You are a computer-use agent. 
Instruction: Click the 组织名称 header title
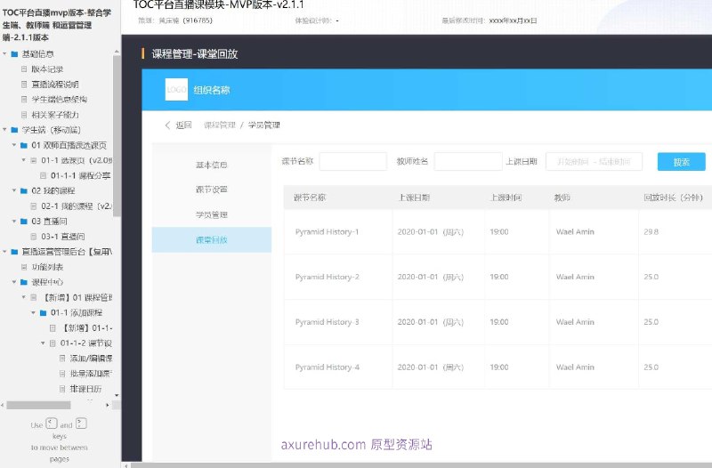pyautogui.click(x=212, y=90)
